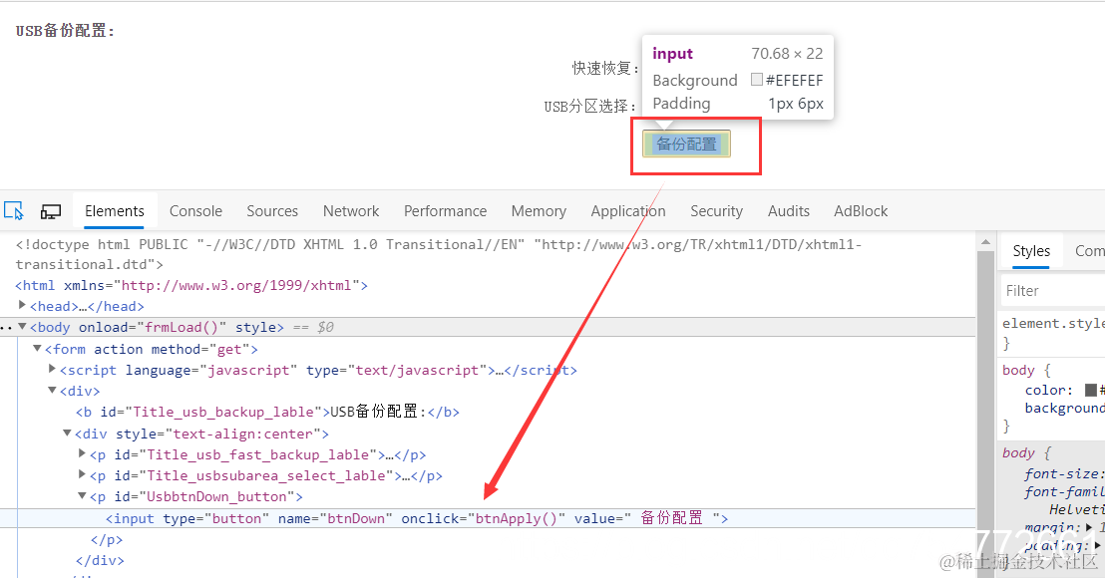Expand the script language javascript node

click(x=52, y=369)
